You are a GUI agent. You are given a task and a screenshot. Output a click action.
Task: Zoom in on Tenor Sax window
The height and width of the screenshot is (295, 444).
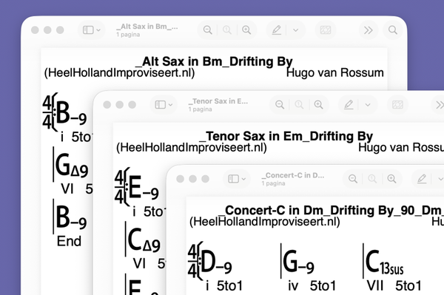click(318, 105)
